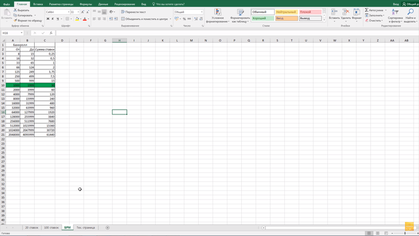
Task: Click the percent style icon
Action: tap(184, 19)
